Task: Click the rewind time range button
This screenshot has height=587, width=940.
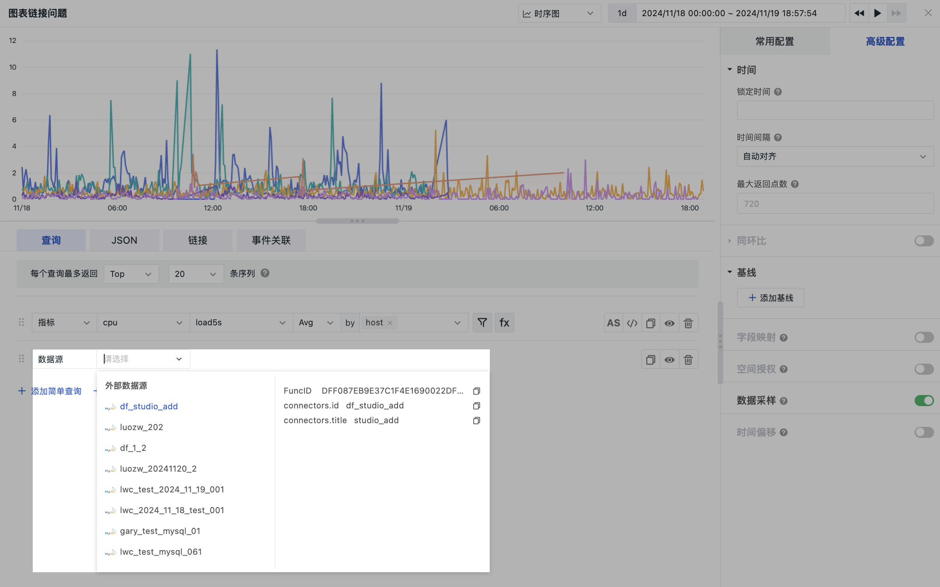Action: point(859,13)
